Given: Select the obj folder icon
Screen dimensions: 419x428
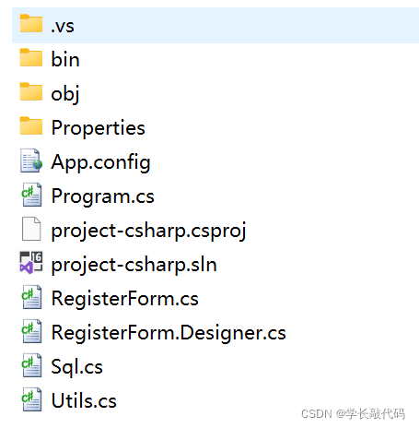Looking at the screenshot, I should [x=31, y=91].
